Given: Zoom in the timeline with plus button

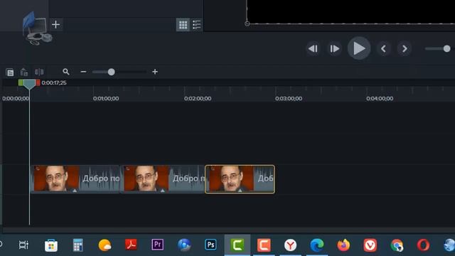Looking at the screenshot, I should [155, 72].
